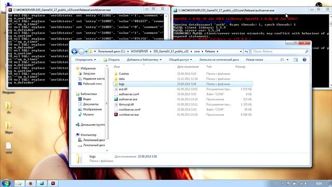Open the view options dropdown arrow

click(287, 60)
